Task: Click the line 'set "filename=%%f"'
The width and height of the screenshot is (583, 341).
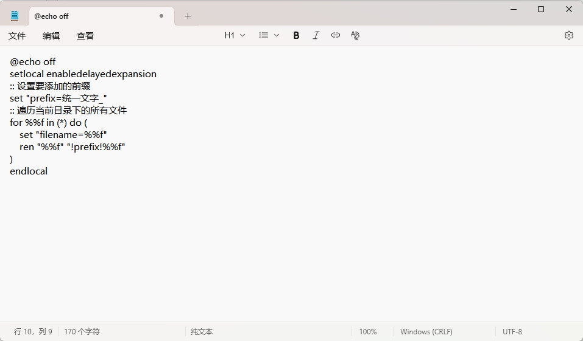Action: 63,135
